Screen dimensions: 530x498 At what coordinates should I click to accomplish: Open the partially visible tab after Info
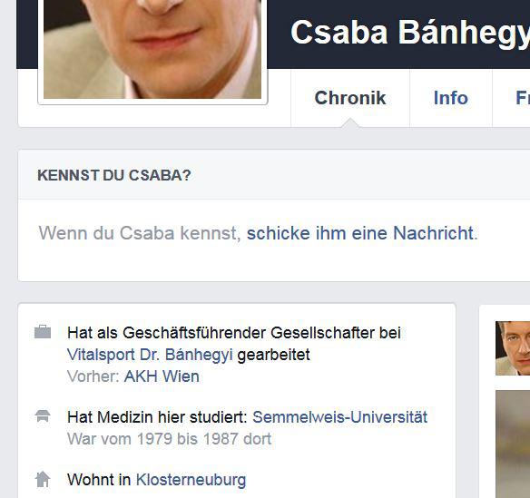[523, 98]
